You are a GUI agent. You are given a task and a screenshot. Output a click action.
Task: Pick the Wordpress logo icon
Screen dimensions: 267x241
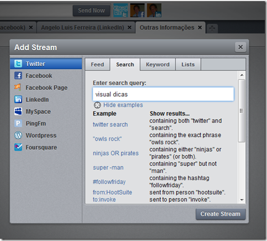tap(18, 135)
